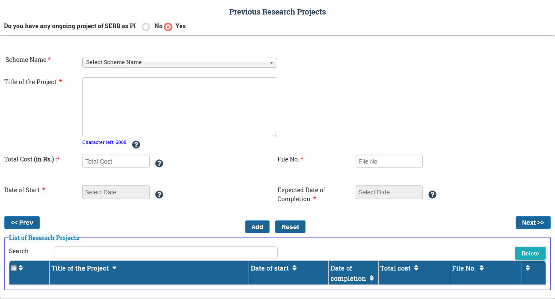Open Expected Date of Completion date picker
This screenshot has width=555, height=299.
click(x=389, y=192)
